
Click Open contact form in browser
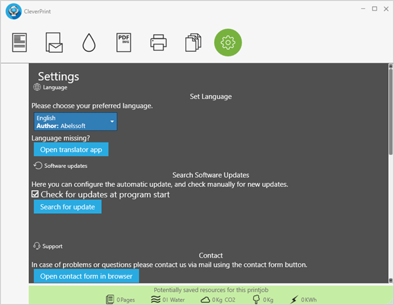click(86, 276)
